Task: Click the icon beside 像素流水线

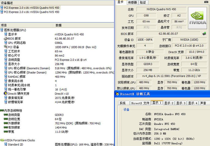Action: tap(6, 81)
